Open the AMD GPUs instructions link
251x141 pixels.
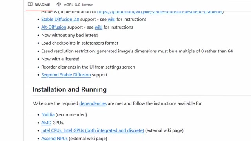[46, 123]
